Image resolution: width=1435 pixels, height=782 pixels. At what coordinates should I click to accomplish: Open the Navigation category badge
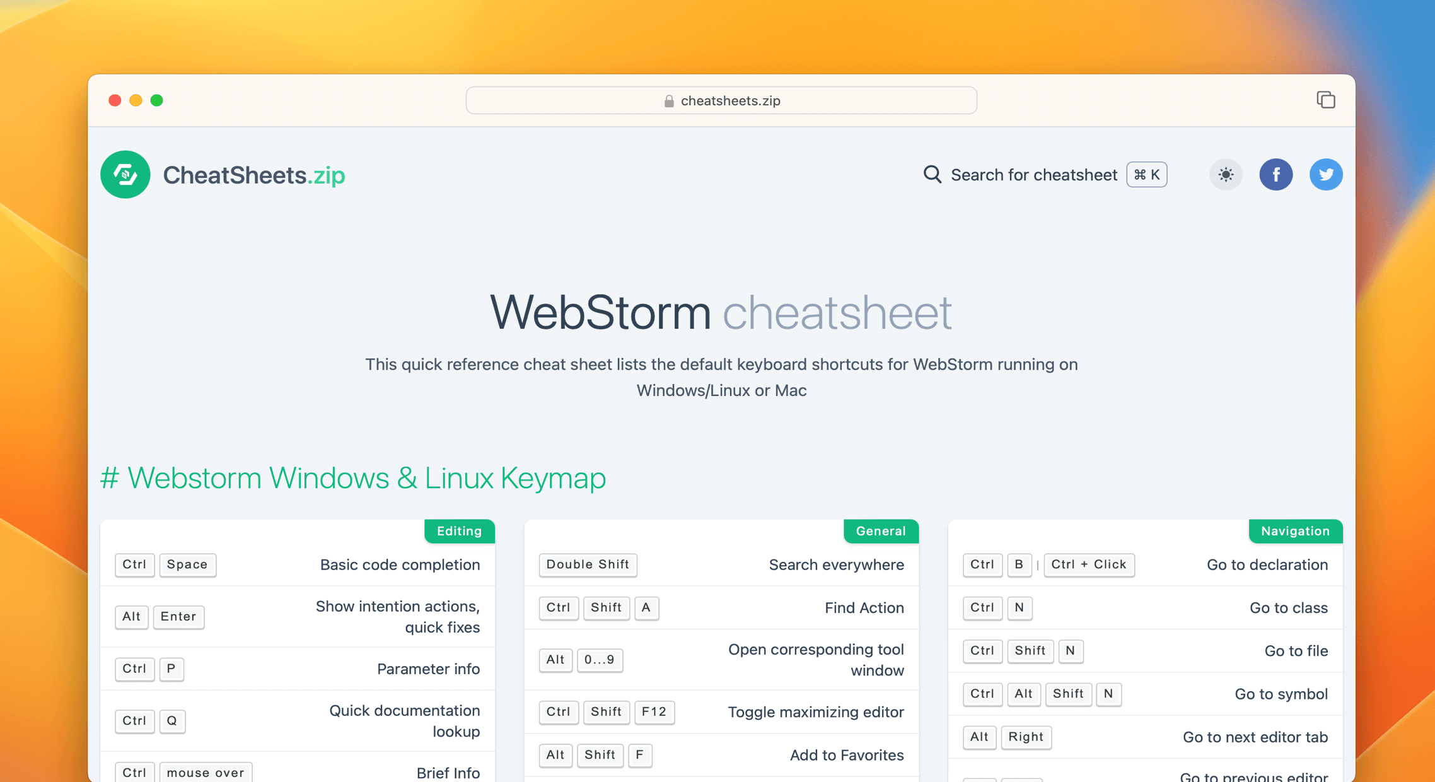click(1296, 531)
